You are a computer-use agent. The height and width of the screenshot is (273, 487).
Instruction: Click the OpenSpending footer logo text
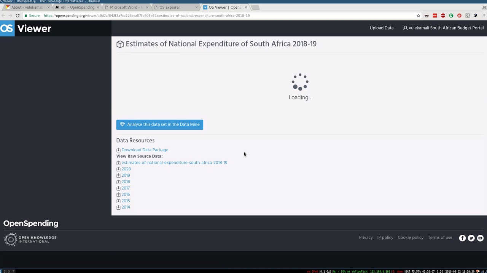coord(31,223)
